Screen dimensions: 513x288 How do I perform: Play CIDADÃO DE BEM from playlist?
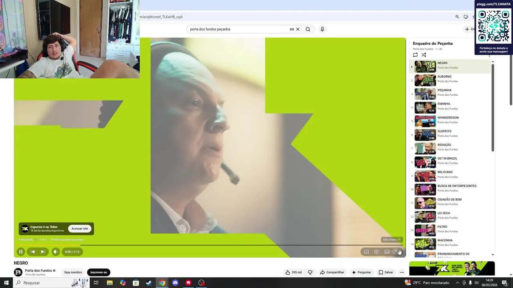pos(450,203)
